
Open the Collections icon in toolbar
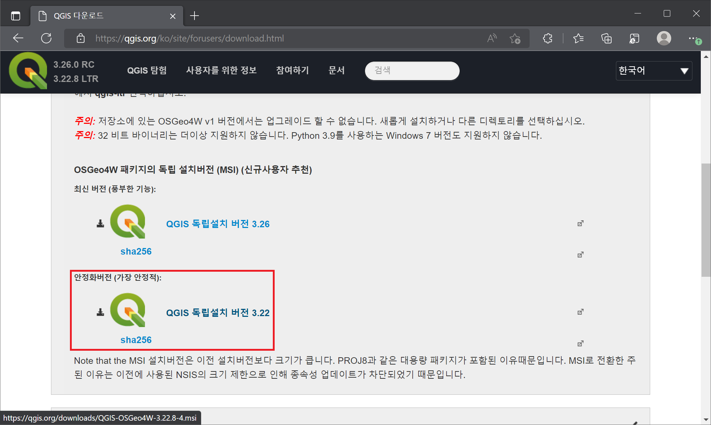(x=606, y=38)
